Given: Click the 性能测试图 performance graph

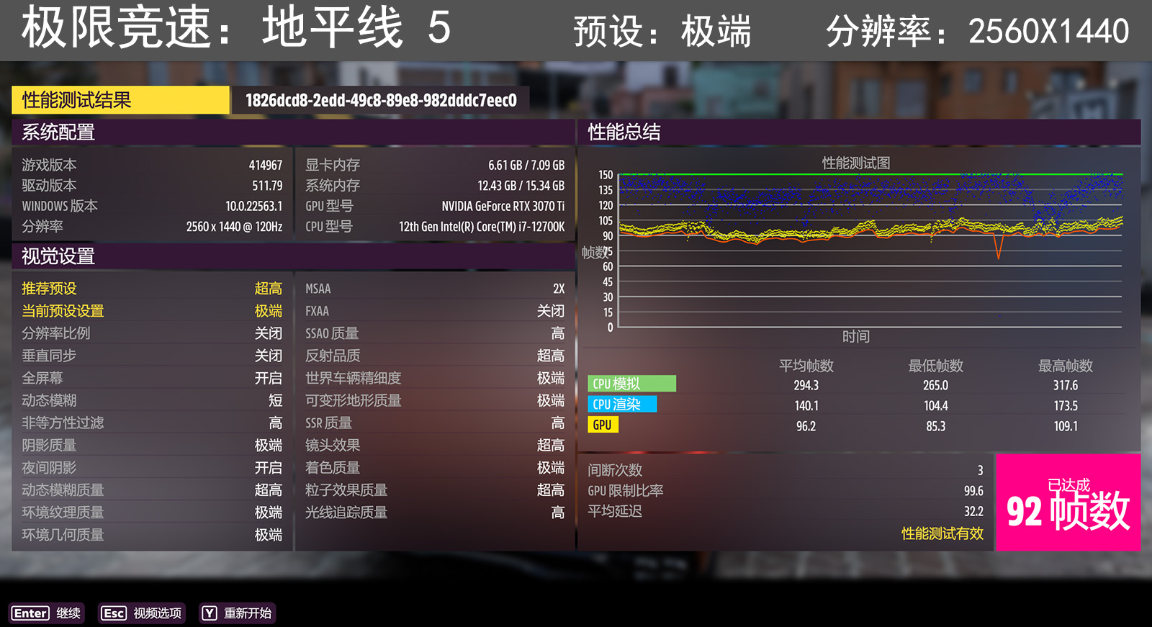Looking at the screenshot, I should point(870,251).
